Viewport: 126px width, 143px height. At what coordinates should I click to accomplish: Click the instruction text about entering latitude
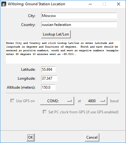63,48
